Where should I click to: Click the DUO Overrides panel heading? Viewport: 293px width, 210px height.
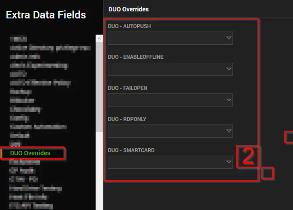tap(129, 9)
